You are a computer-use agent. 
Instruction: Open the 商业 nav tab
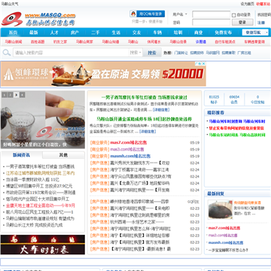[x=199, y=32]
